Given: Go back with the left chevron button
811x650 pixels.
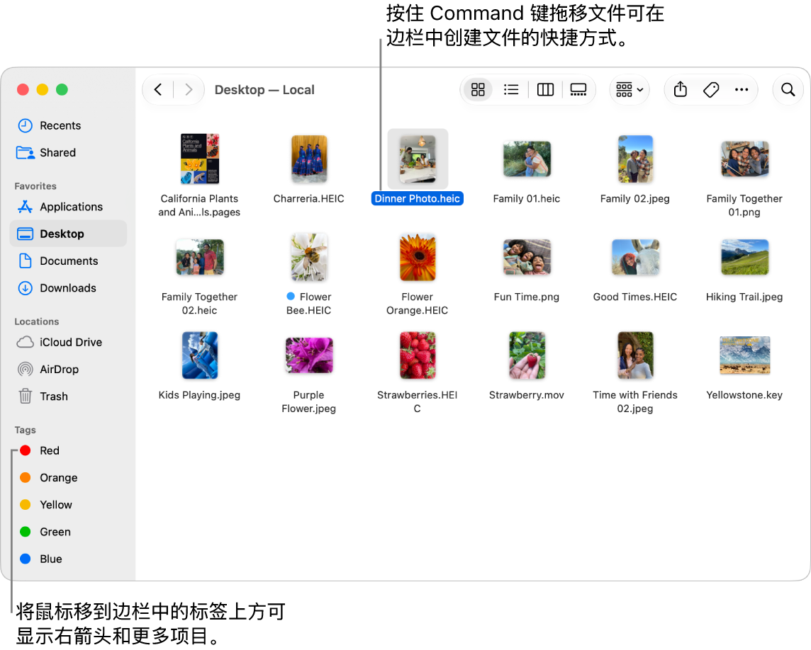Looking at the screenshot, I should tap(158, 90).
